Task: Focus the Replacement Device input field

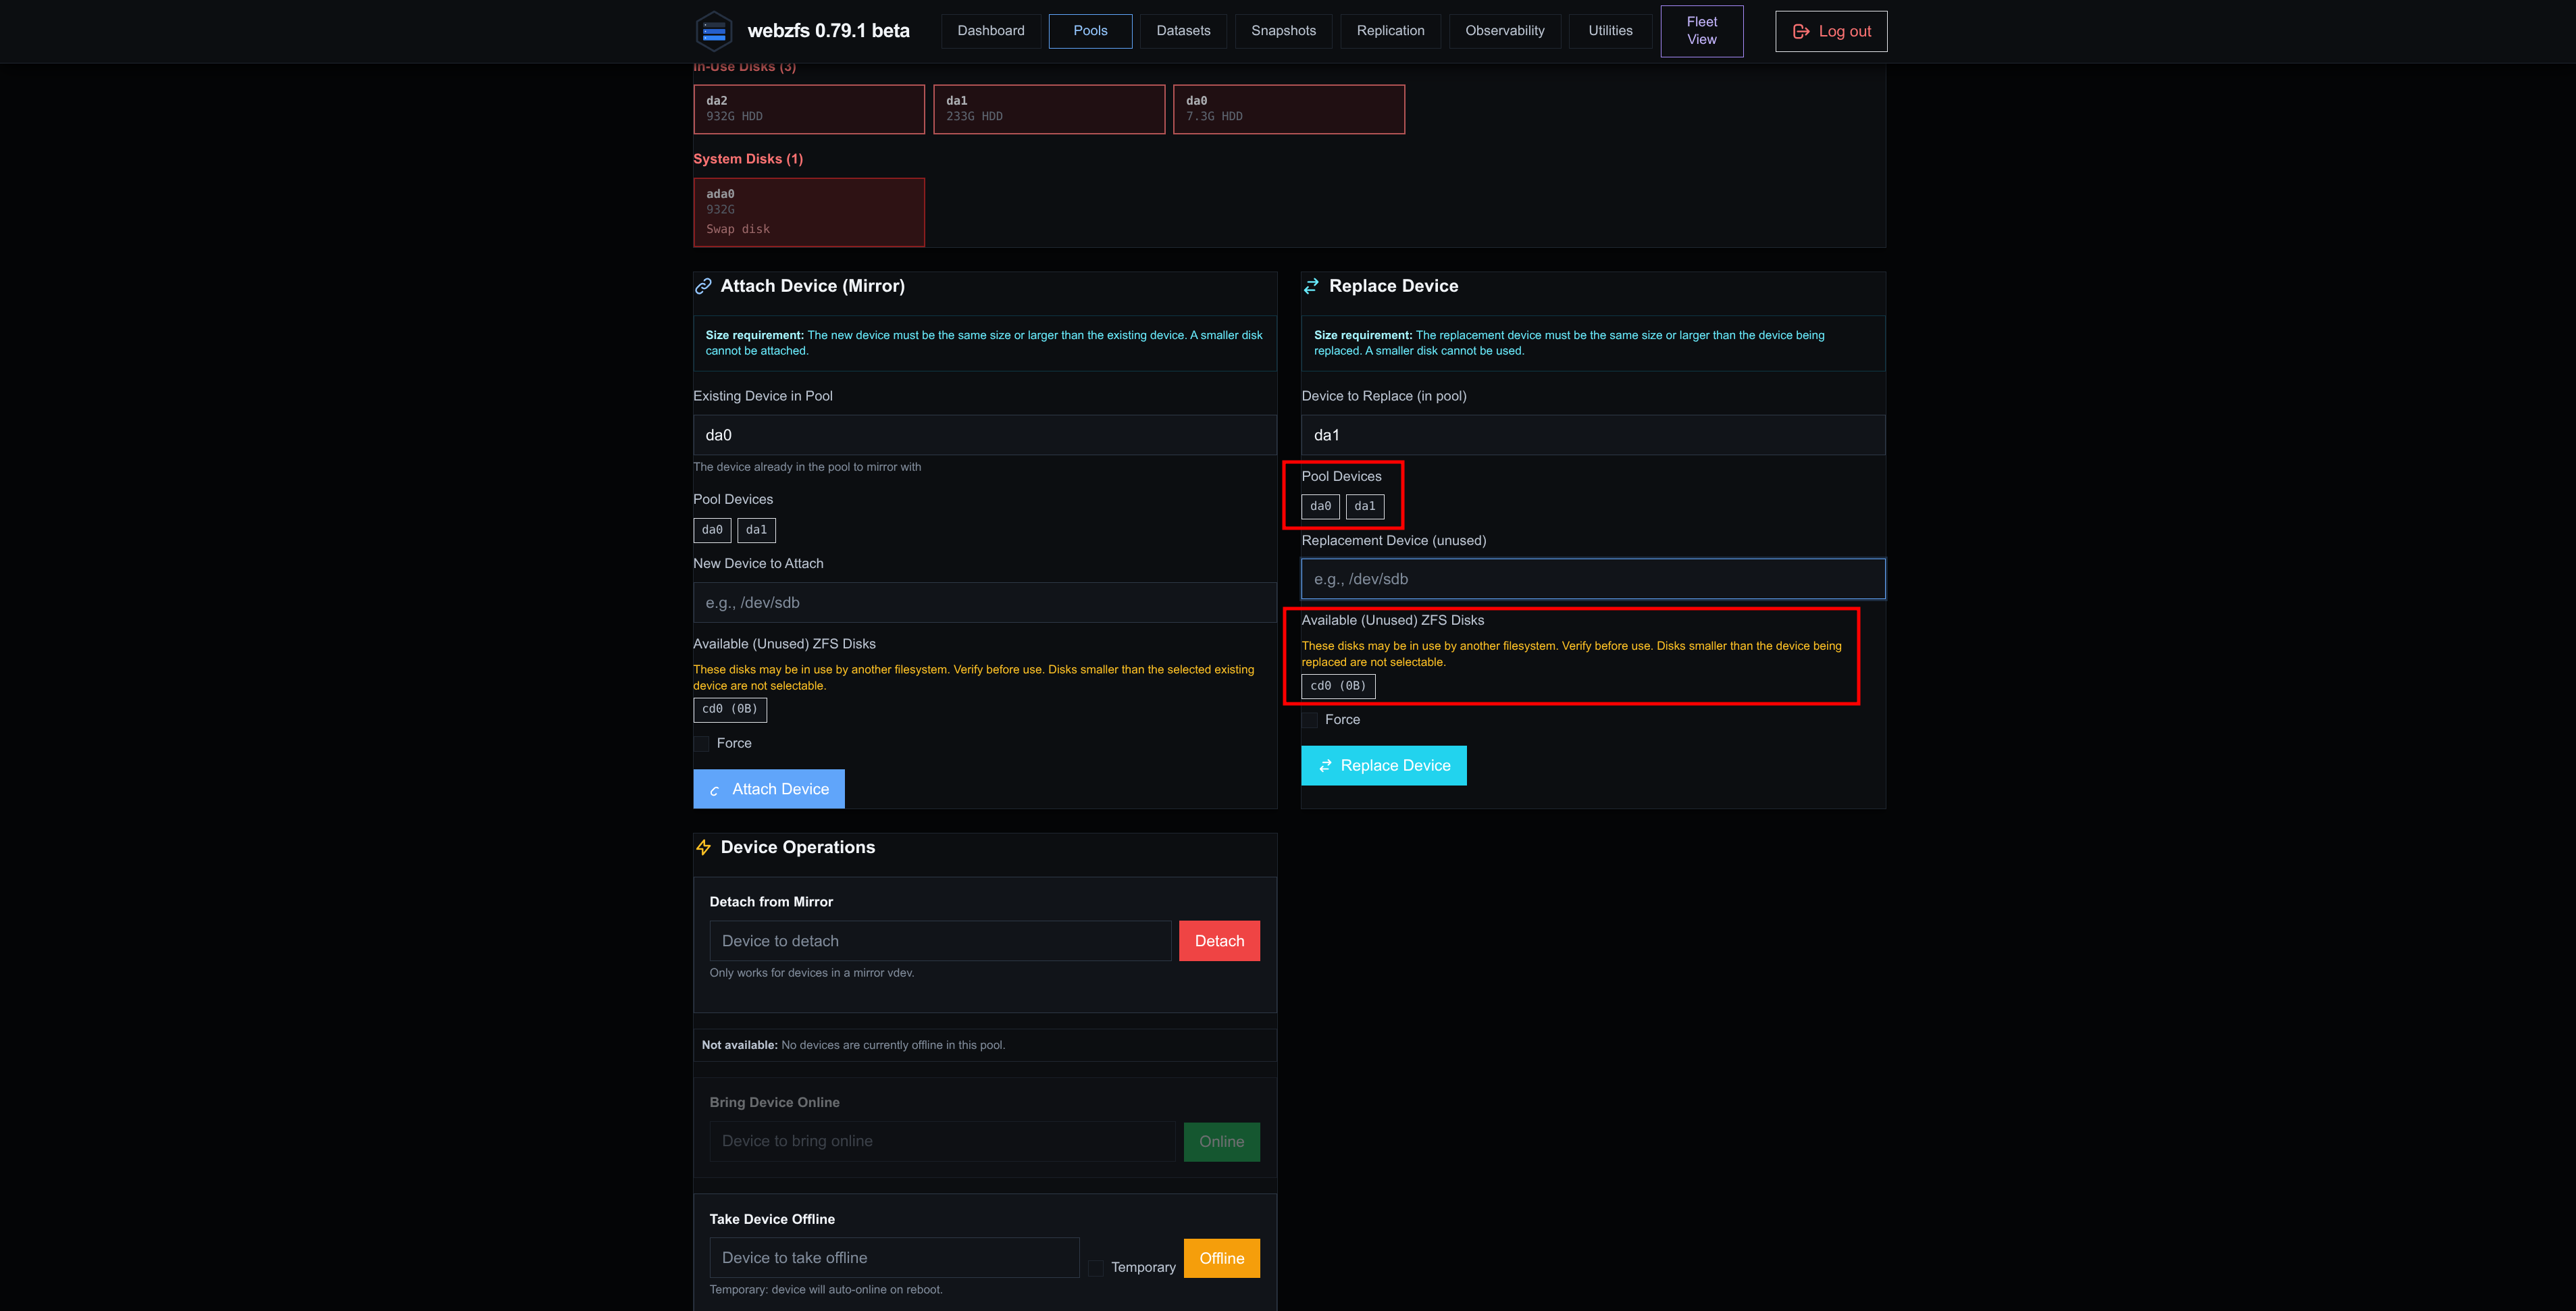Action: 1593,579
